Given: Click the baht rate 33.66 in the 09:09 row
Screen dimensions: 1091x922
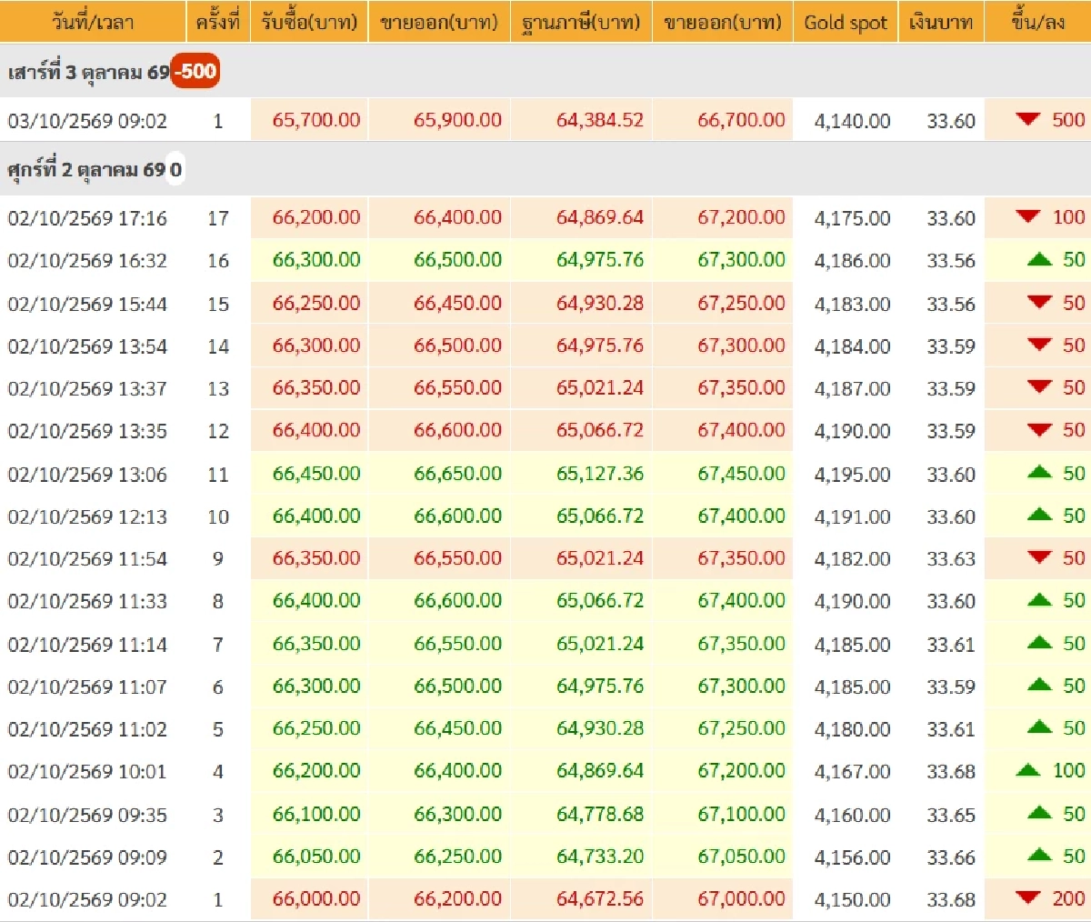Looking at the screenshot, I should (x=951, y=857).
